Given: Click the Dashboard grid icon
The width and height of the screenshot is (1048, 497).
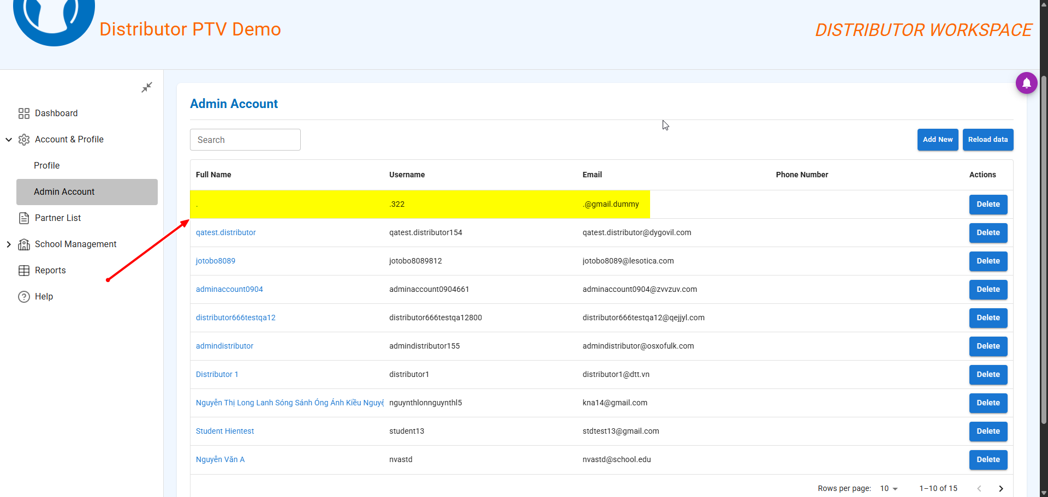Looking at the screenshot, I should click(24, 113).
